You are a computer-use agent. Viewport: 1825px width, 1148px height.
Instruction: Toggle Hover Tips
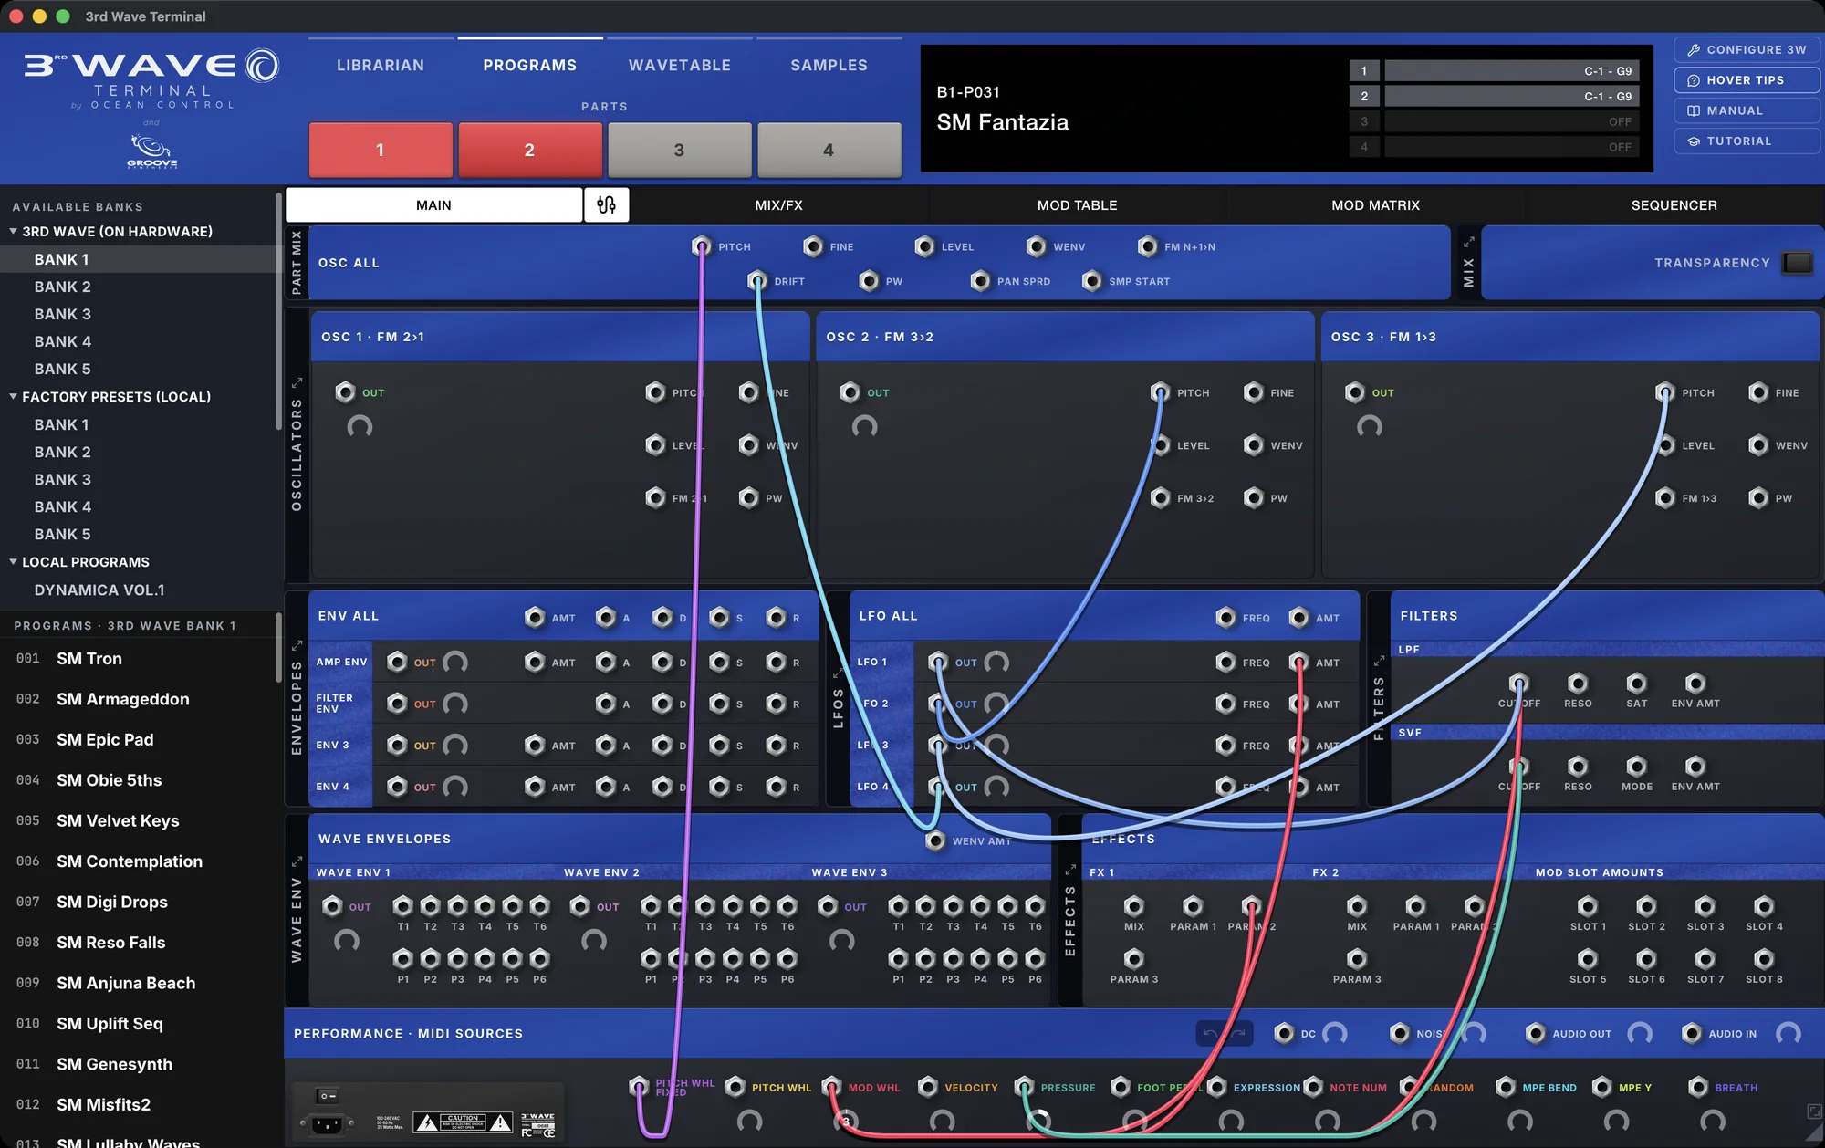click(x=1747, y=80)
